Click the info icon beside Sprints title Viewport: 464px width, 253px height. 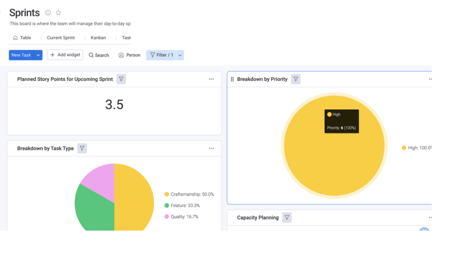point(48,13)
